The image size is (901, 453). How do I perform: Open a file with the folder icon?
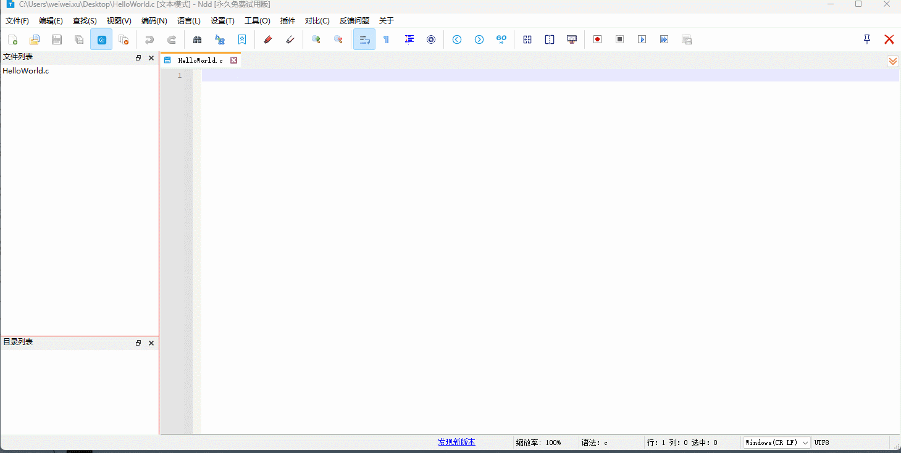(35, 39)
